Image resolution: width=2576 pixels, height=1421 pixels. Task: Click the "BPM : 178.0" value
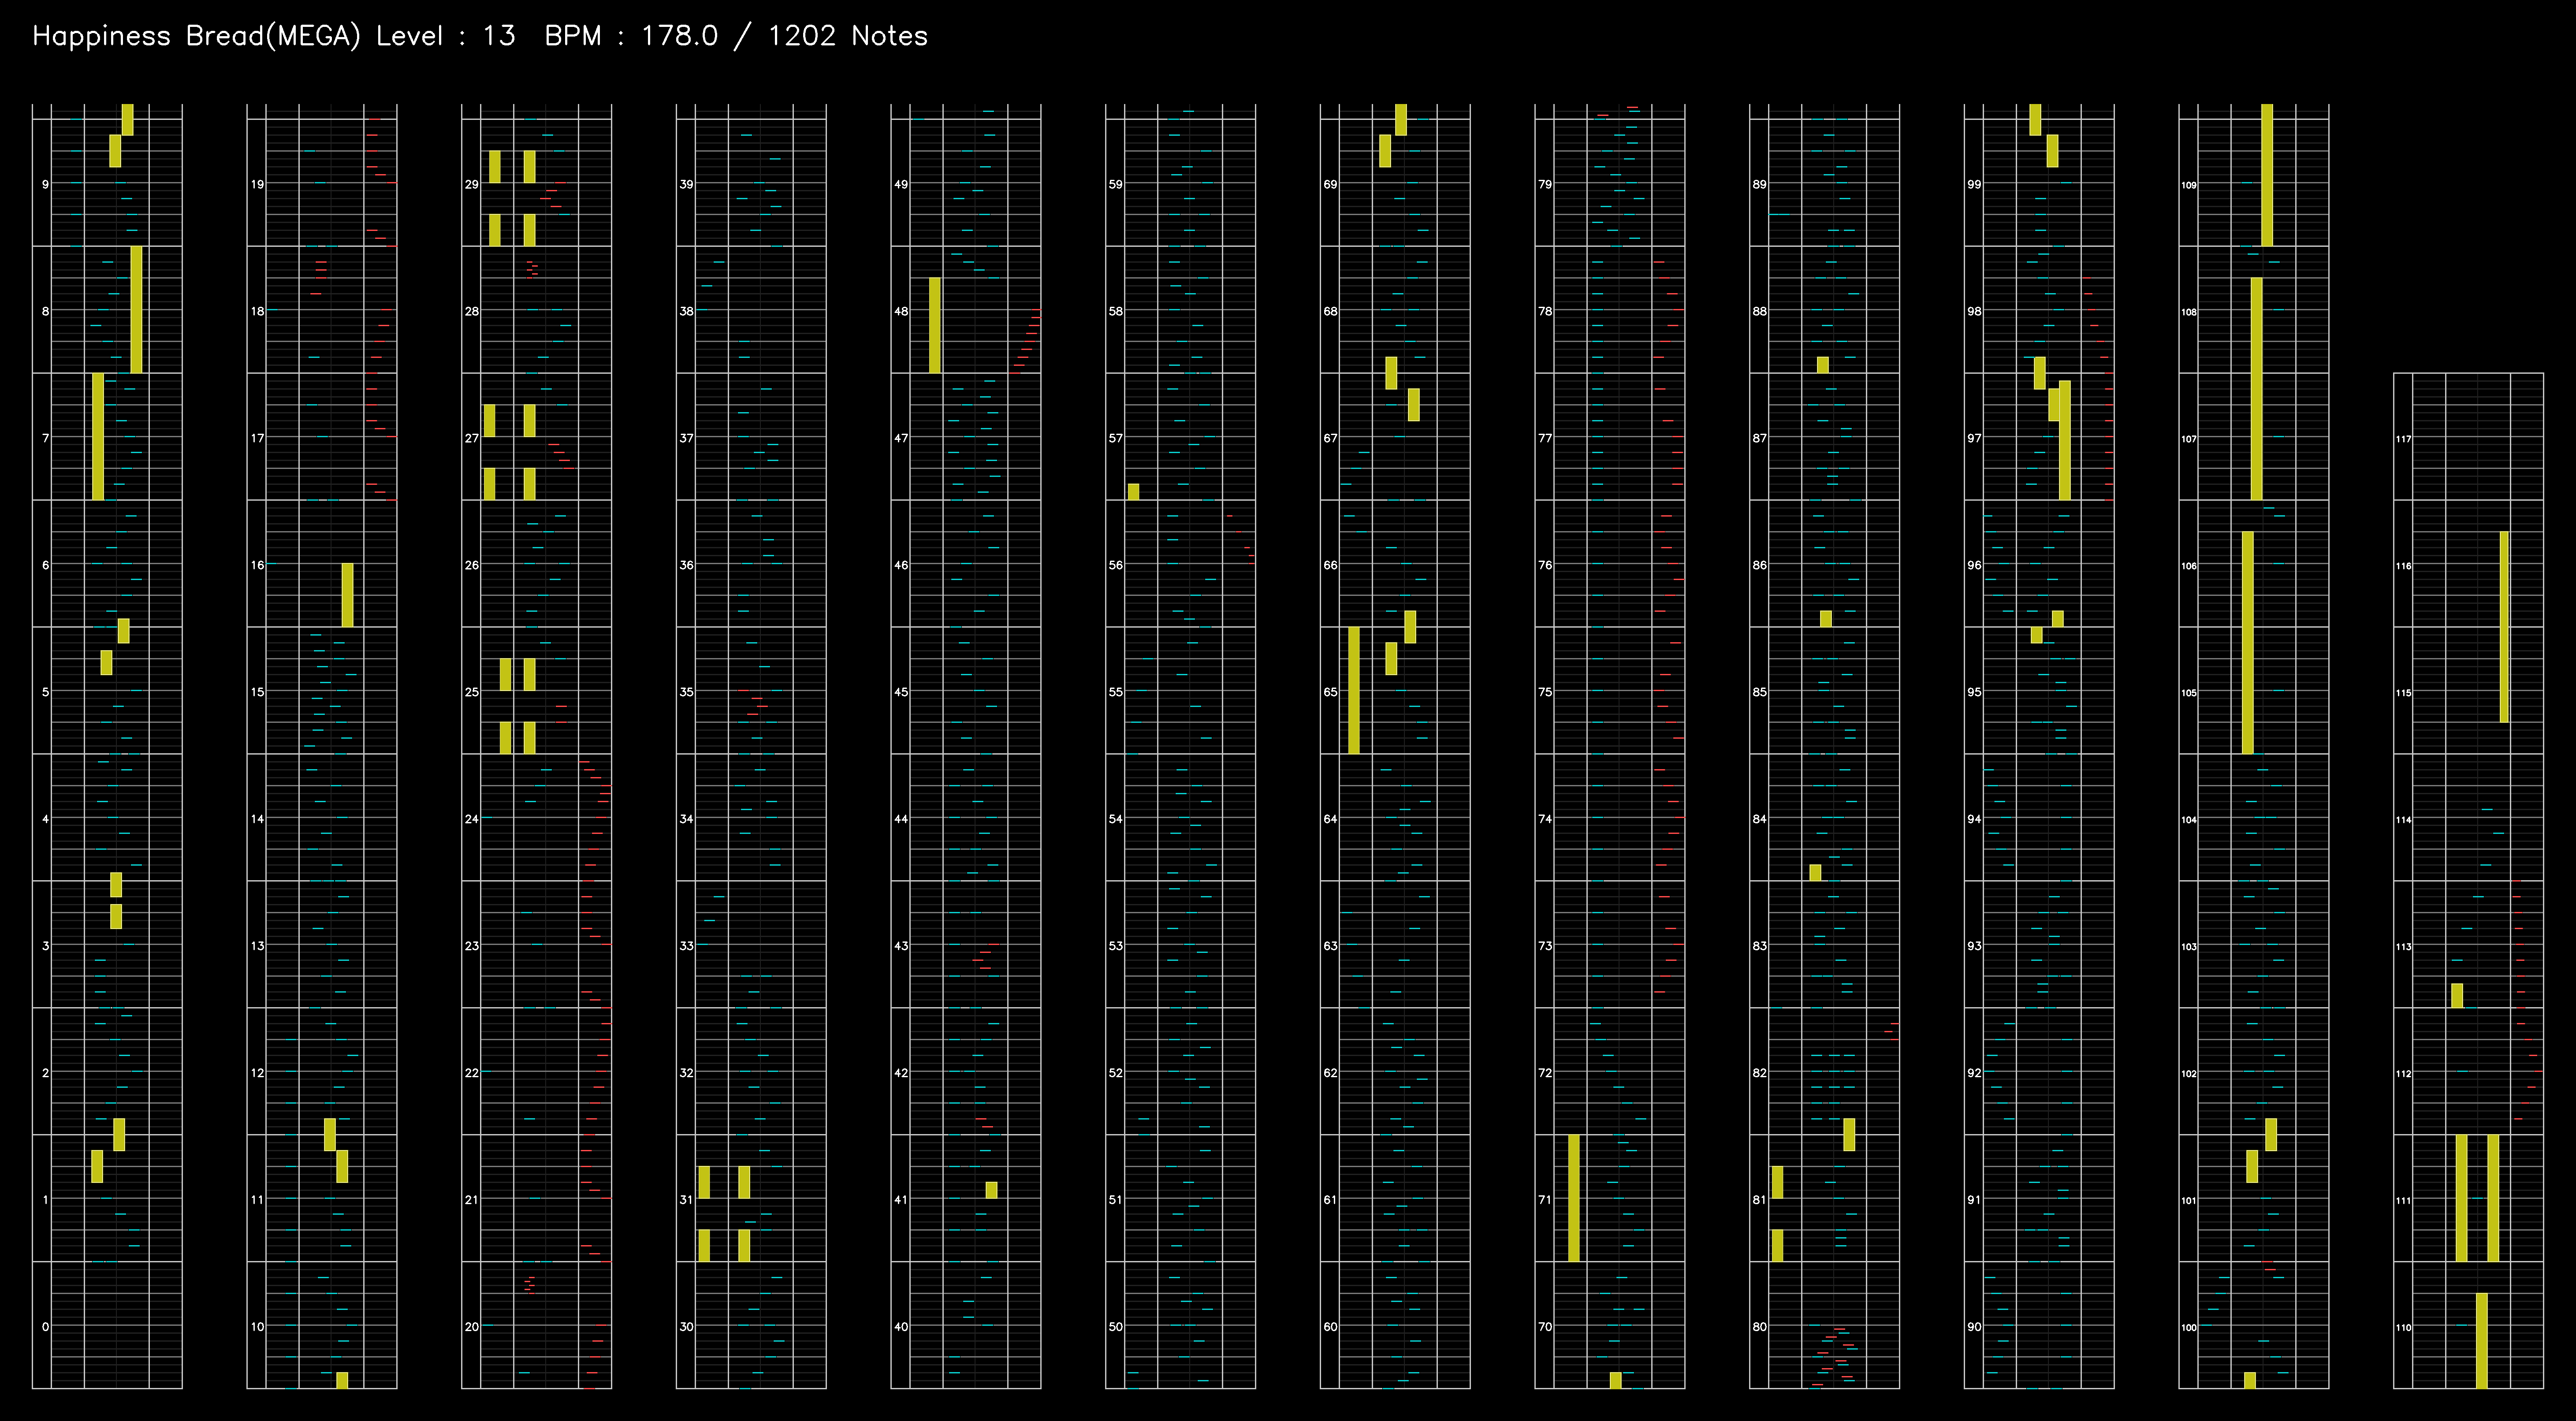coord(631,36)
